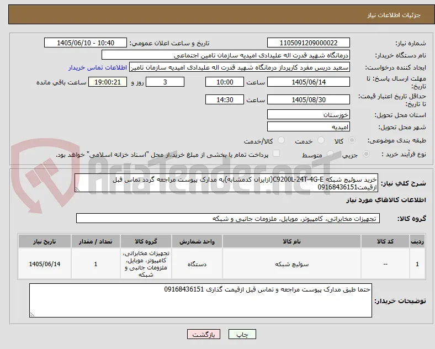
Task: Click the buyer organization name field
Action: click(226, 55)
